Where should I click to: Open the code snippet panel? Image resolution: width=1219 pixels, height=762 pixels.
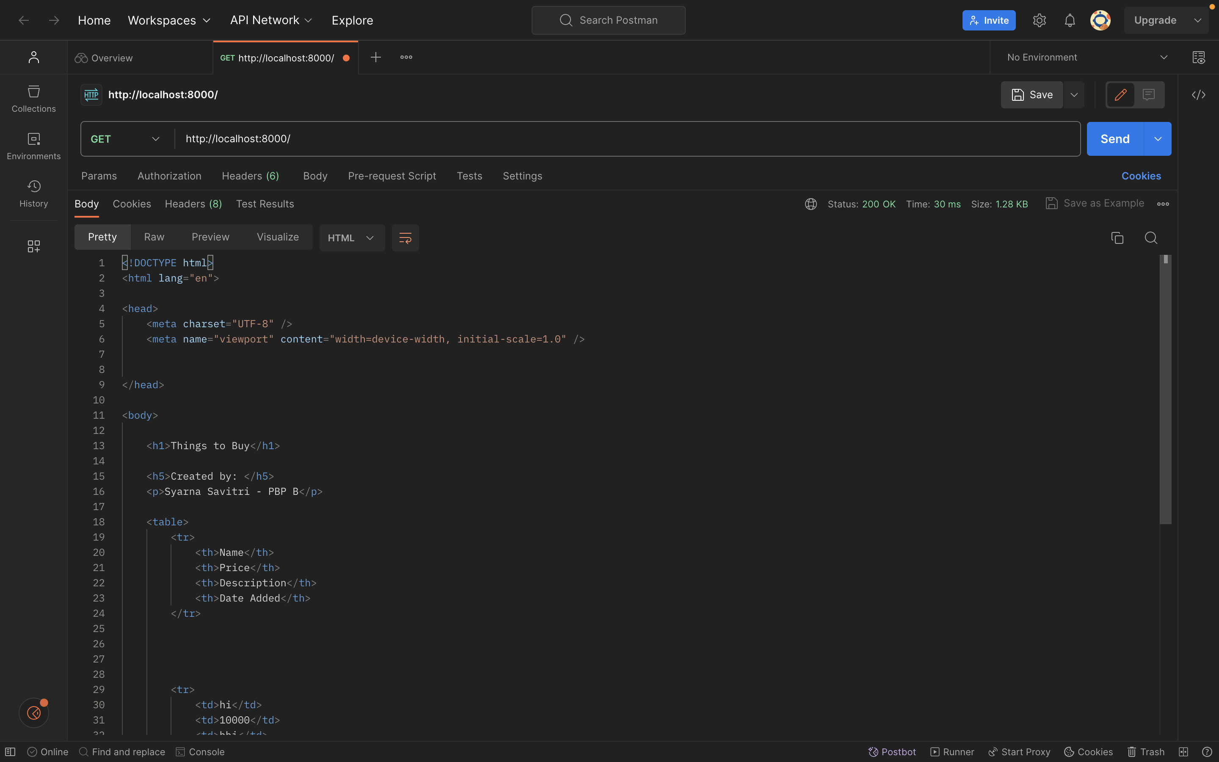tap(1199, 95)
